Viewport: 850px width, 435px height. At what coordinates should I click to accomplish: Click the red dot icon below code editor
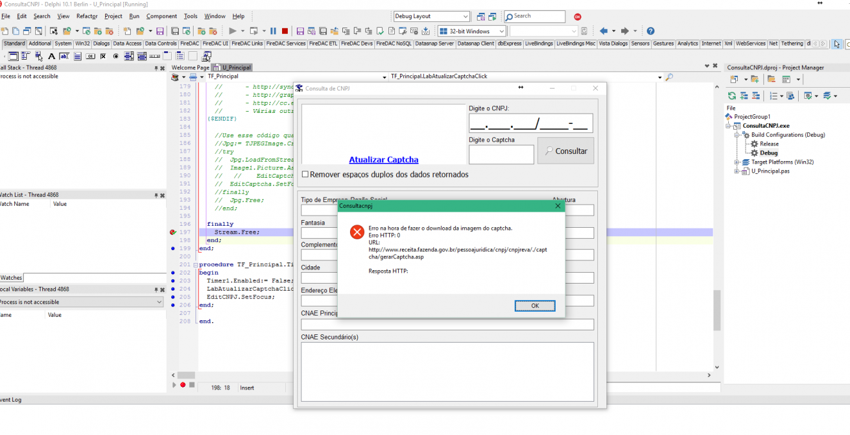pyautogui.click(x=183, y=385)
